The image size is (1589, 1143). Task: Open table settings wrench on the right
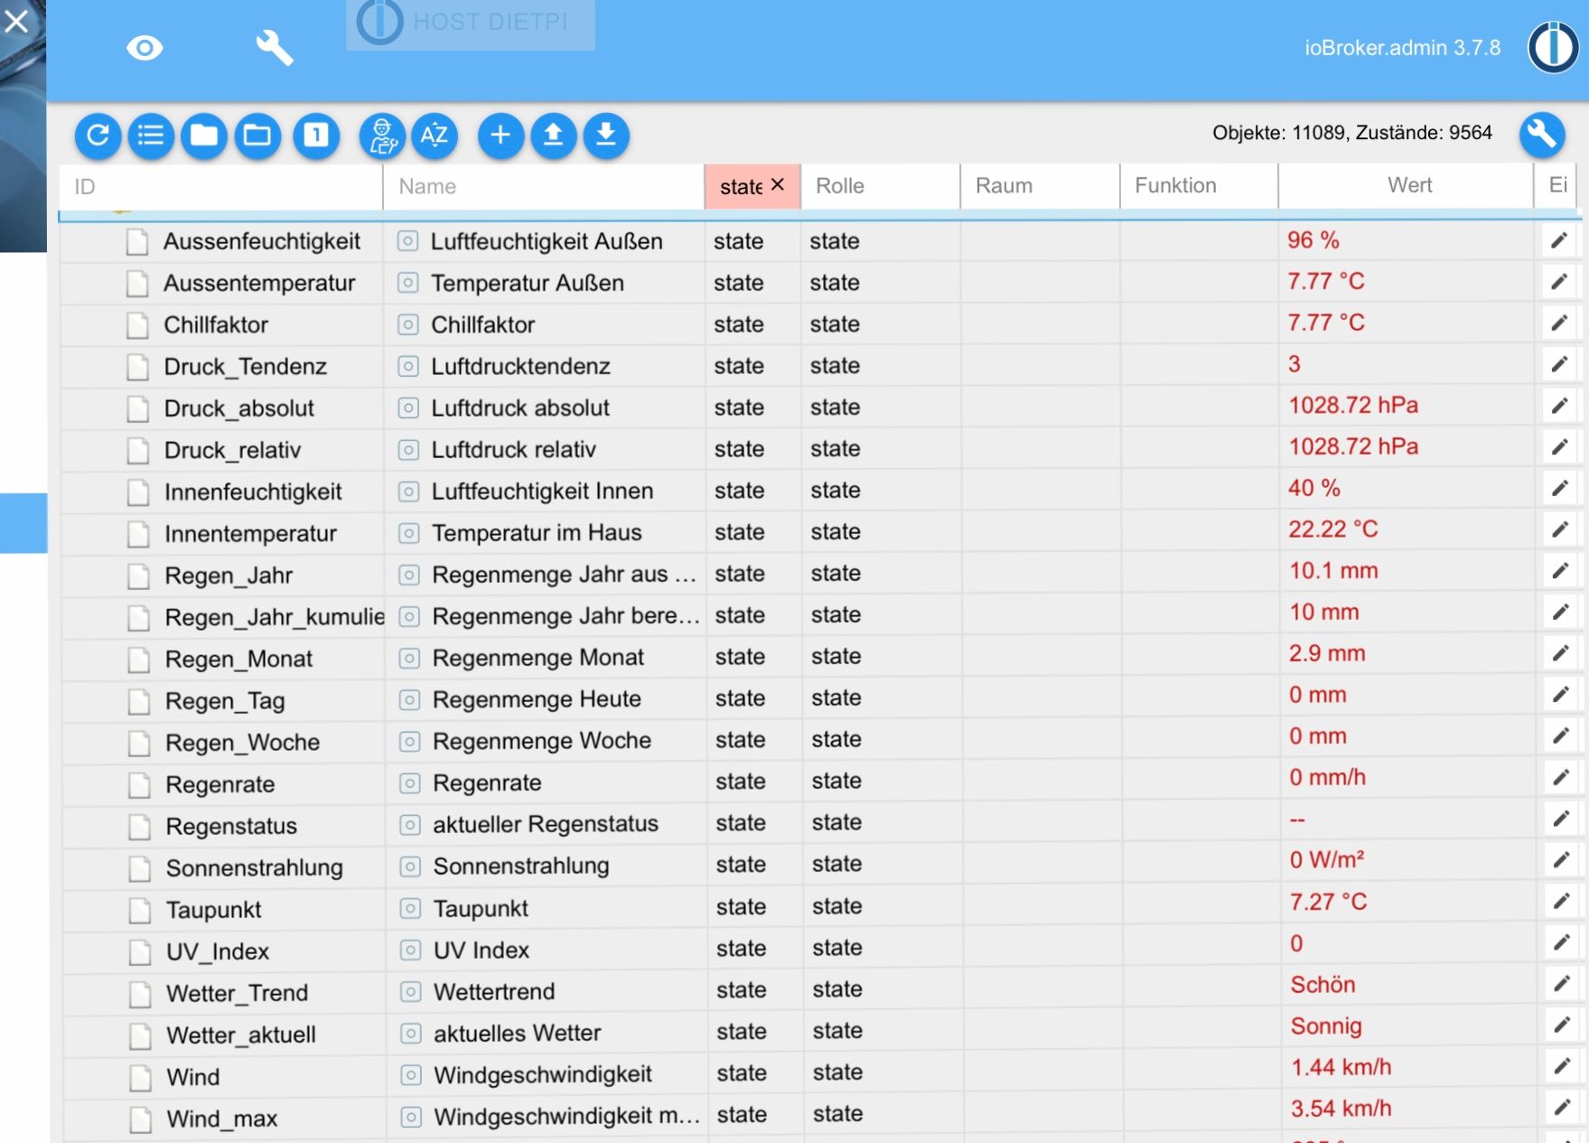1542,135
